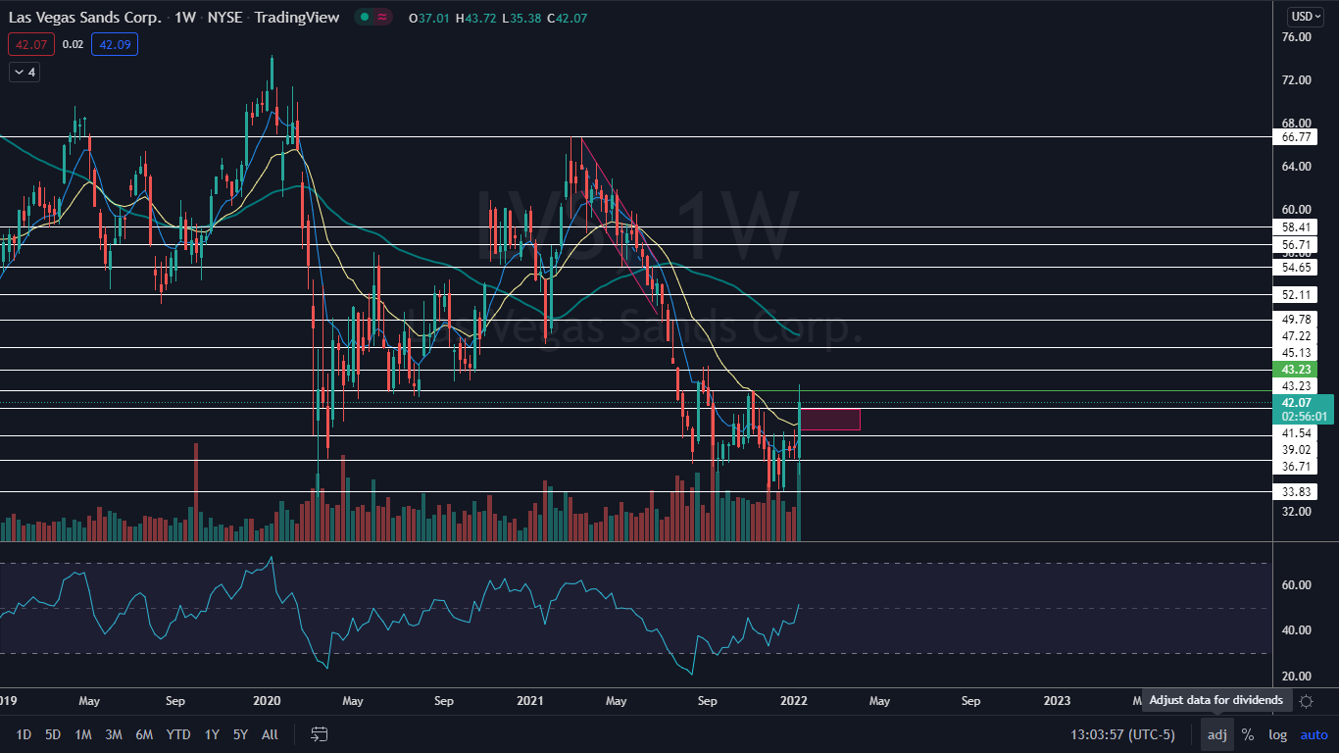Image resolution: width=1339 pixels, height=753 pixels.
Task: Expand the collapsed 4 indicators legend
Action: pos(25,72)
